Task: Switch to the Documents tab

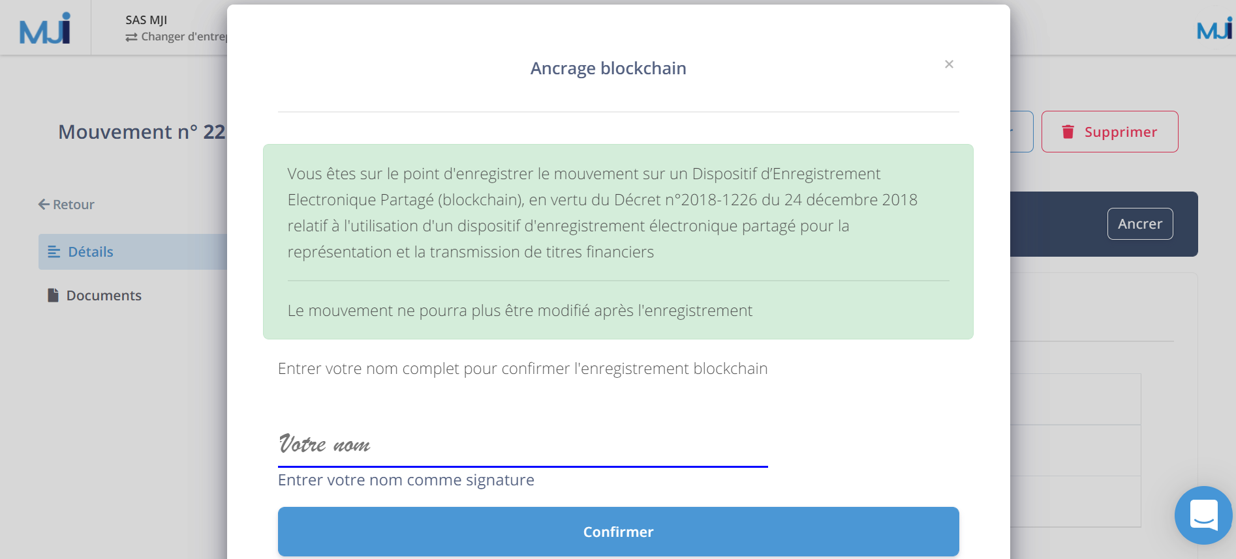Action: point(103,294)
